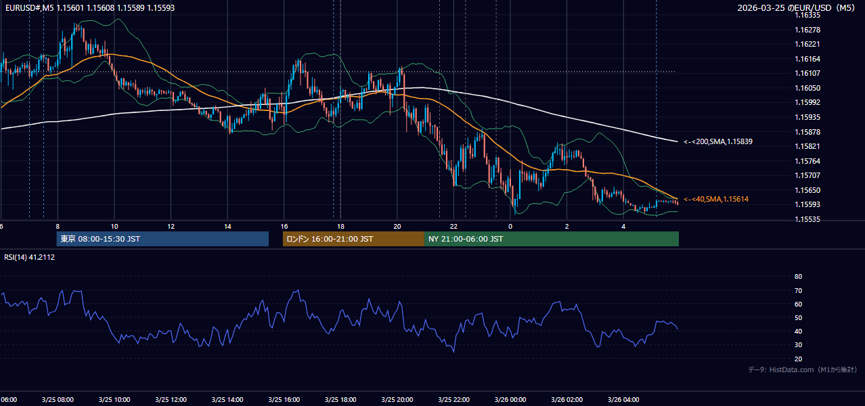This screenshot has width=865, height=406.
Task: Click price axis value 1.15535
Action: point(807,219)
